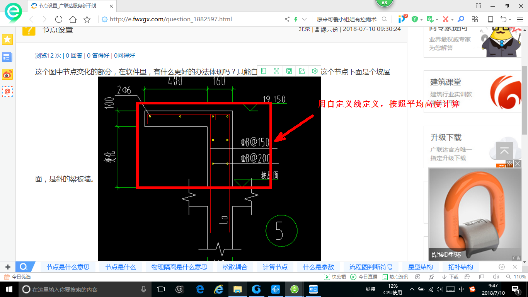
Task: Click the plus icon at sidebar bottom
Action: (8, 267)
